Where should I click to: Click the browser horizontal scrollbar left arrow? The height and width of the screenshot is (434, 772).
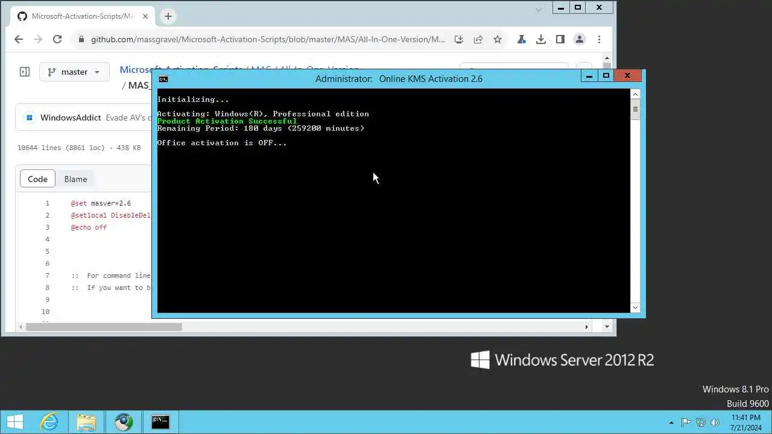coord(22,327)
